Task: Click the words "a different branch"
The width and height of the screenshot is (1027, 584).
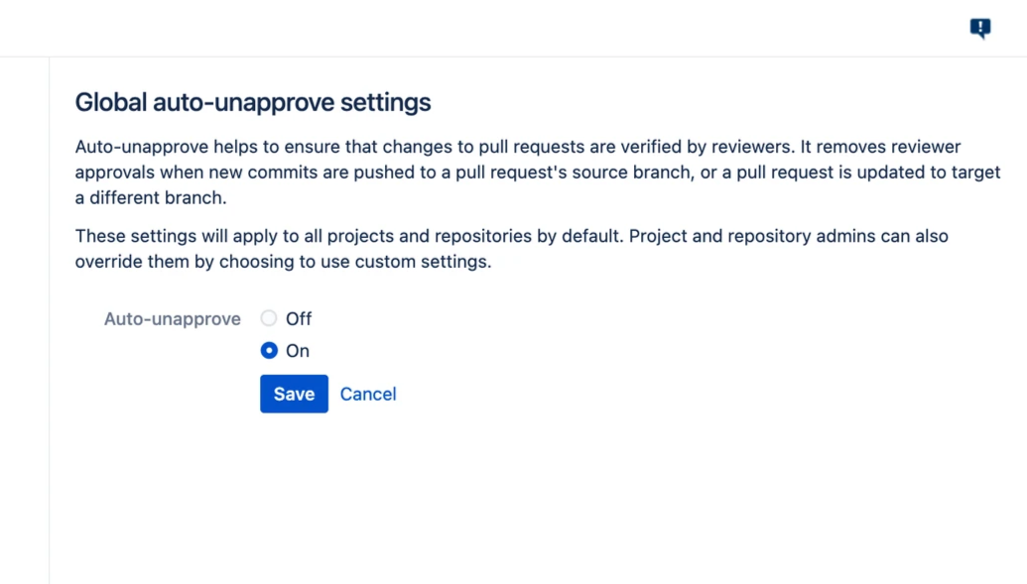Action: coord(151,197)
